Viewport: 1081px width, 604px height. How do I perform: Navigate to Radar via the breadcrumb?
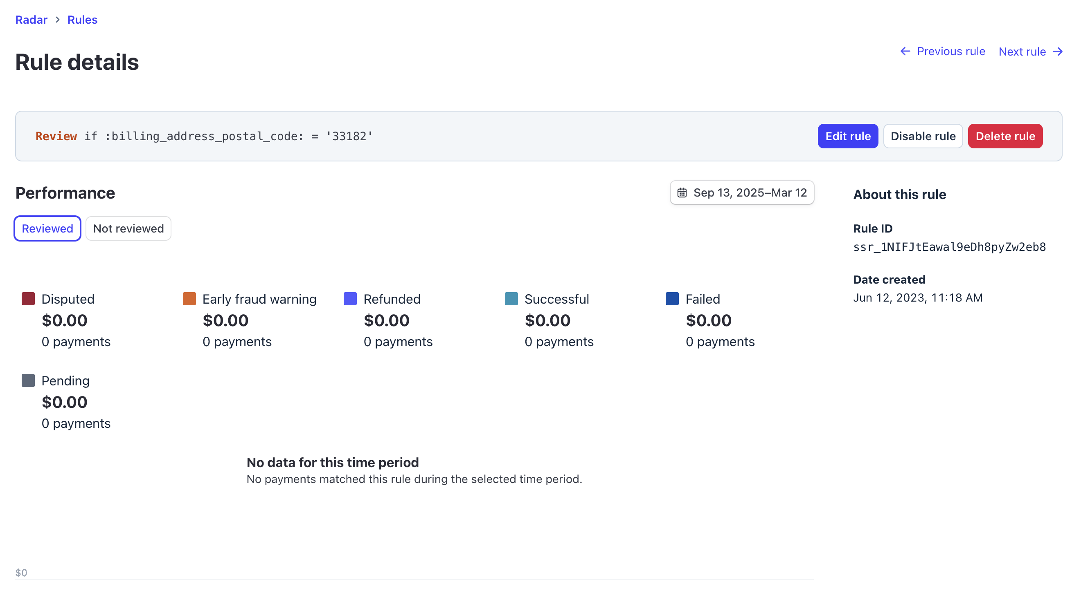point(31,20)
